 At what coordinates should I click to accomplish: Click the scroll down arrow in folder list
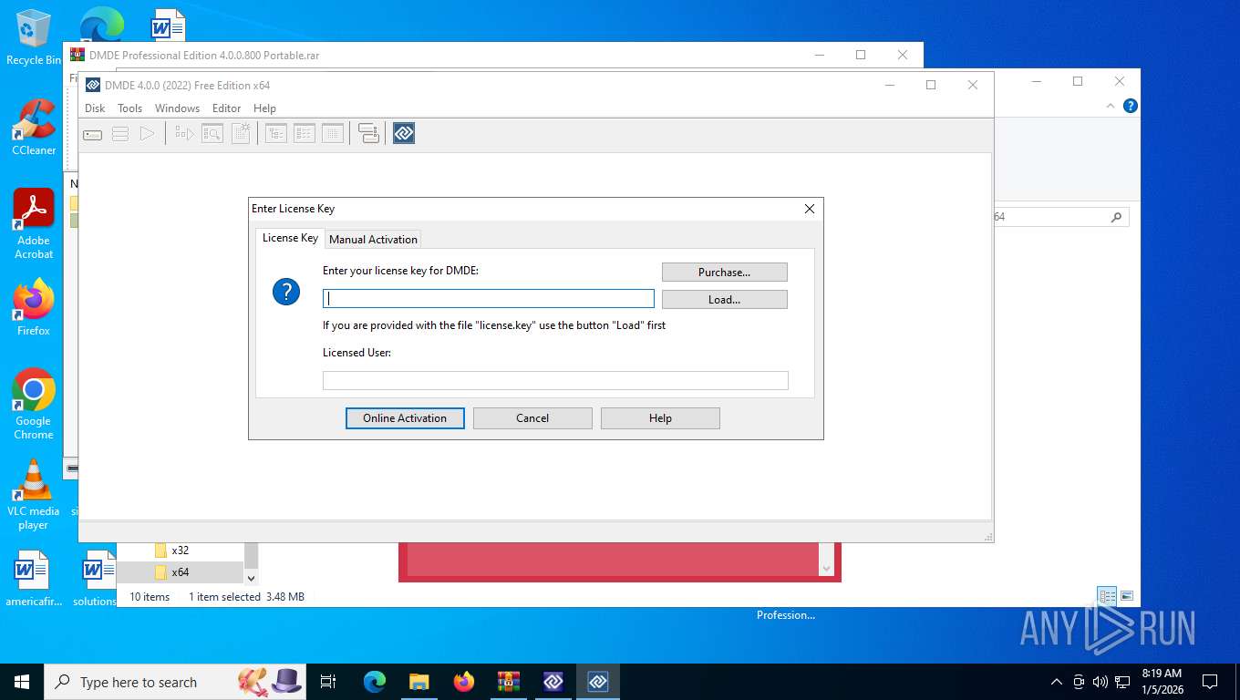coord(252,578)
